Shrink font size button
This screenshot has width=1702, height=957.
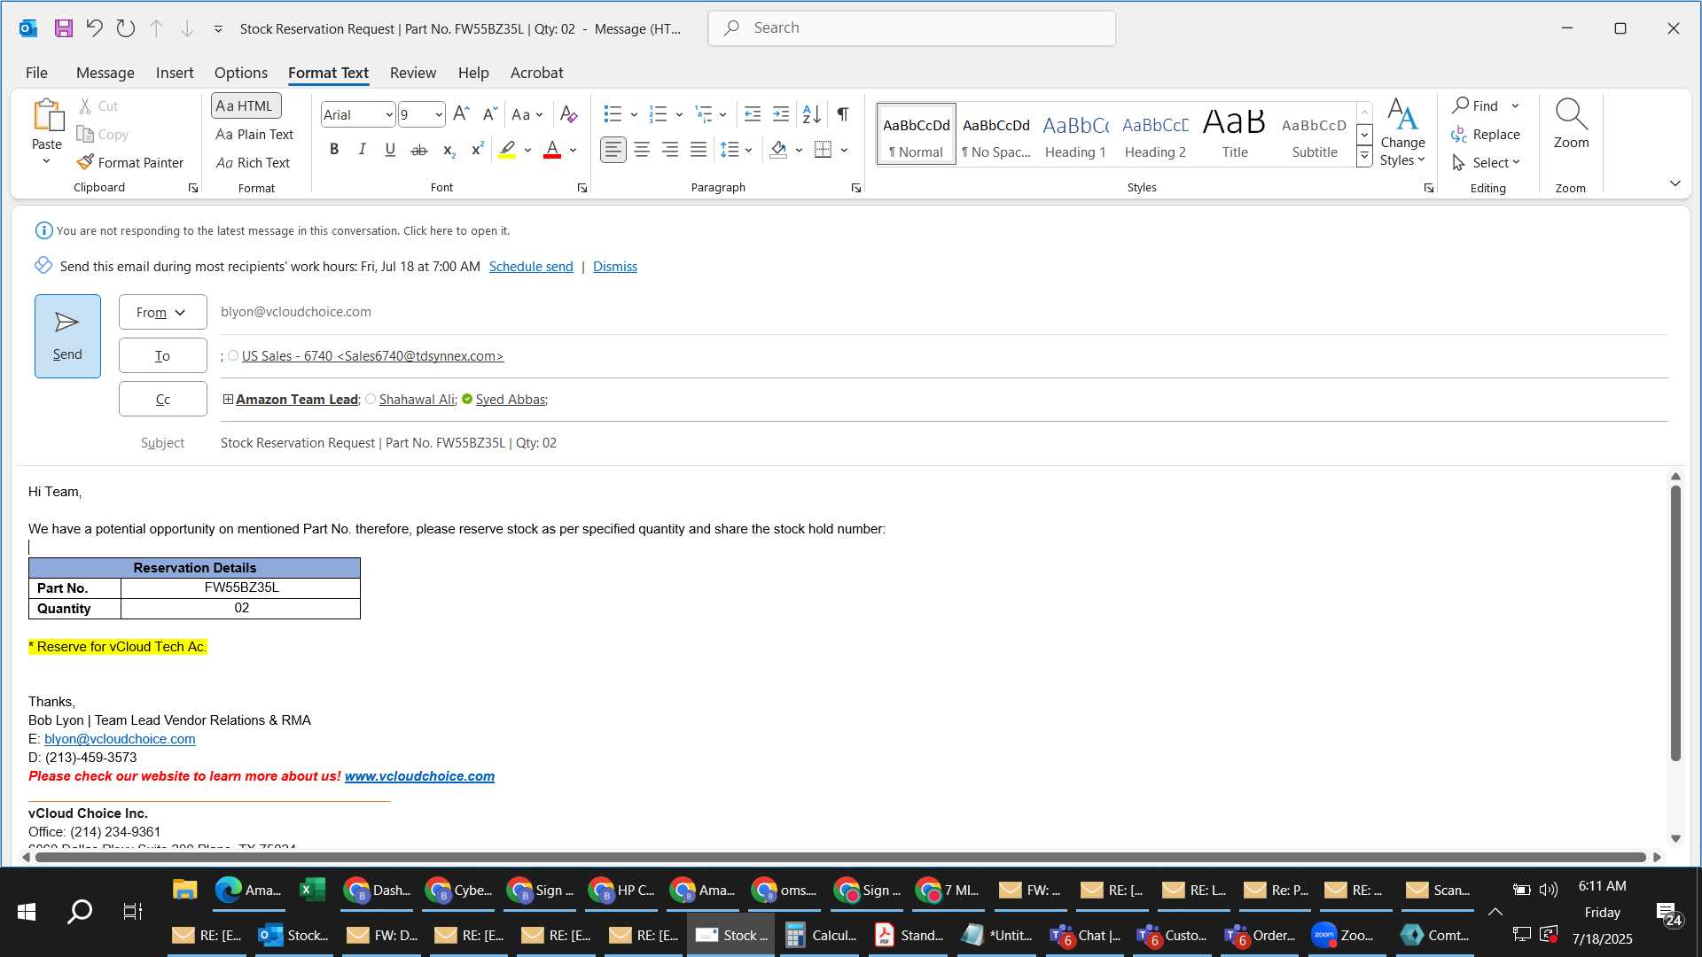[489, 114]
